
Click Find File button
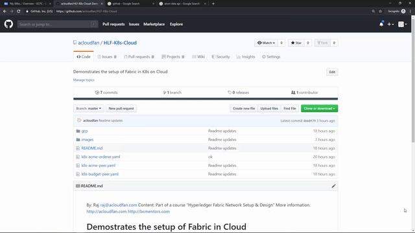[290, 109]
